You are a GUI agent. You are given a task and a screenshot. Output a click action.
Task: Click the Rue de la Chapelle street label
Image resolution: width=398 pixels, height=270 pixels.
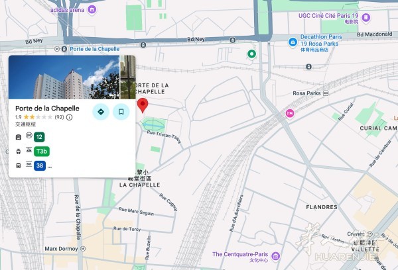click(x=78, y=217)
